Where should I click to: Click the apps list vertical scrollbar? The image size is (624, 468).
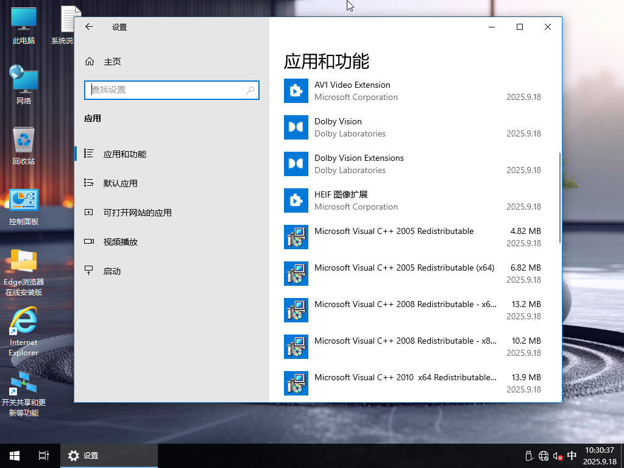pos(560,198)
